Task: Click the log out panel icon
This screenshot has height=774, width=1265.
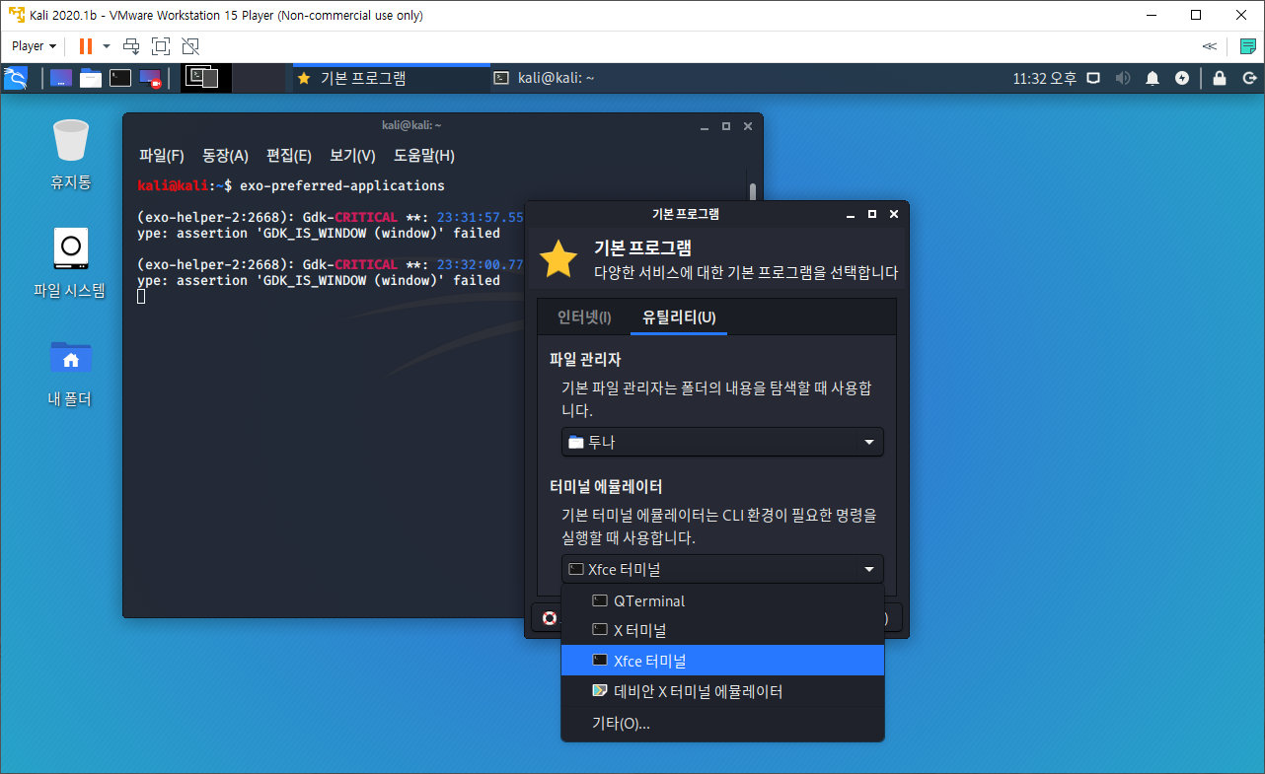Action: pyautogui.click(x=1248, y=78)
